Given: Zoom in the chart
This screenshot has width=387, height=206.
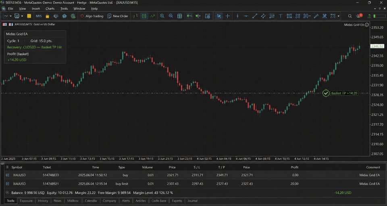Looking at the screenshot, I should pos(162,16).
